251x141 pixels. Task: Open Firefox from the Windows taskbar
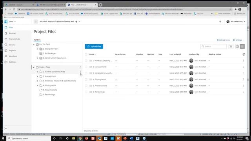(x=86, y=138)
